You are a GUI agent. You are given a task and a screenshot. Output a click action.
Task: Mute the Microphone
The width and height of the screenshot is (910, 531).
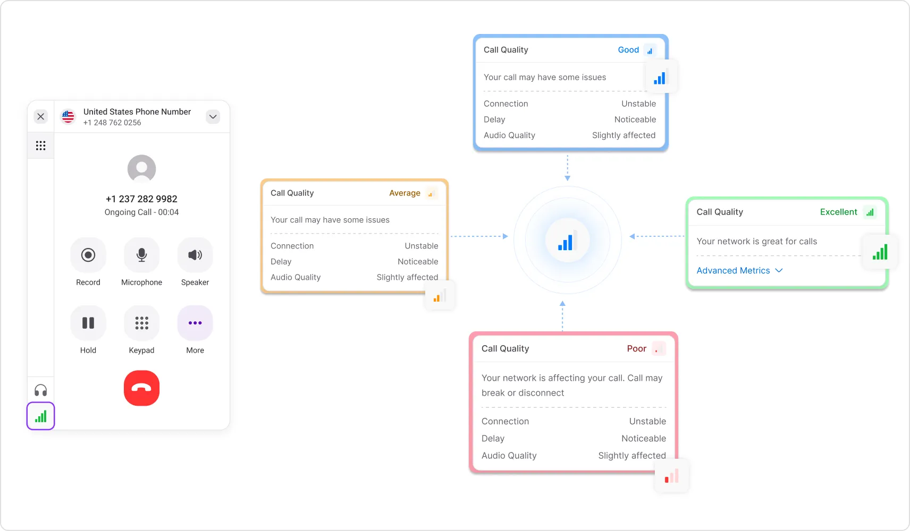coord(141,255)
